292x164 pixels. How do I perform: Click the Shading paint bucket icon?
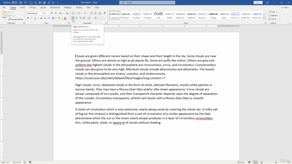pyautogui.click(x=95, y=18)
